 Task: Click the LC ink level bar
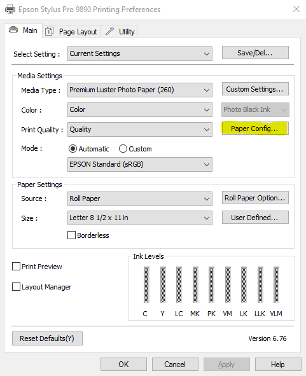click(179, 284)
